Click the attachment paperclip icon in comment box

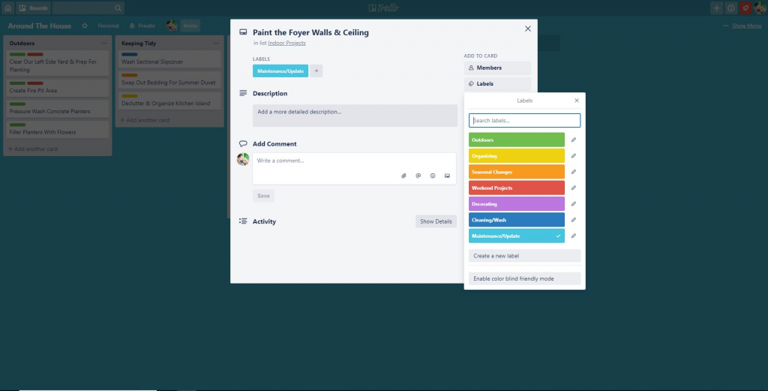point(403,176)
